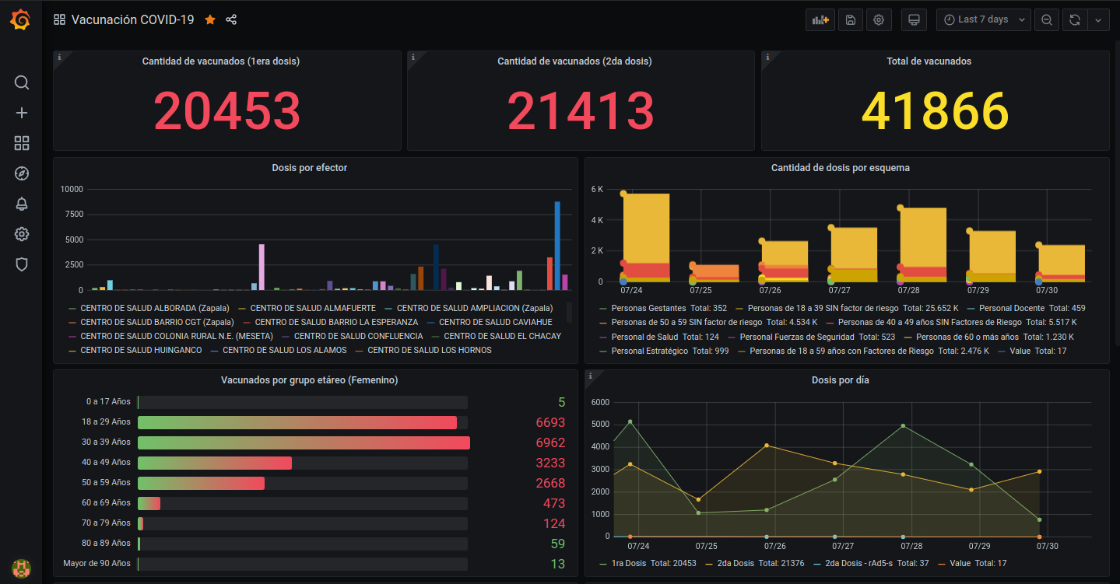
Task: Share the dashboard via share icon
Action: pos(231,19)
